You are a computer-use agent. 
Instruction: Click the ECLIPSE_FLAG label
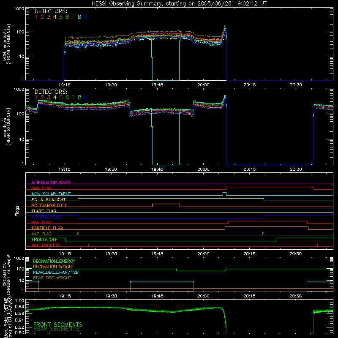46,217
